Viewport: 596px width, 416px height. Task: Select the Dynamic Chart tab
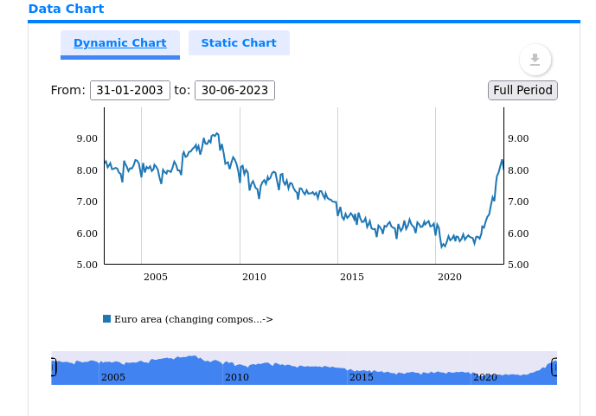tap(120, 43)
